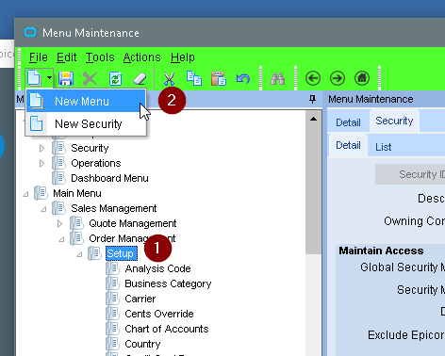The height and width of the screenshot is (356, 445).
Task: Select Security tree item
Action: [x=90, y=148]
